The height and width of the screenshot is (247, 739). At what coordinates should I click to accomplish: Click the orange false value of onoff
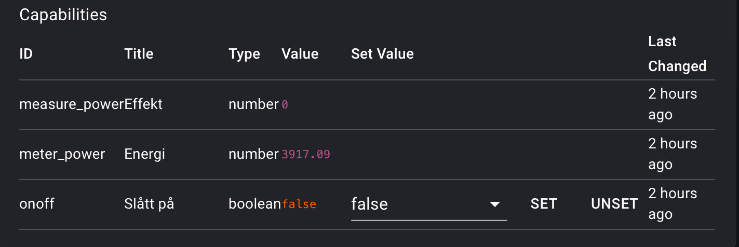click(299, 204)
